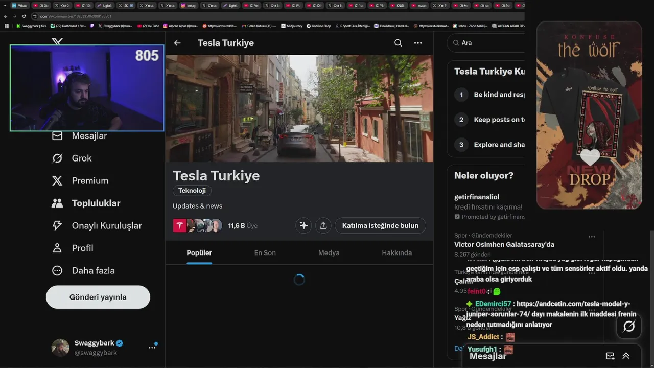Click the browser forward arrow

coord(15,16)
